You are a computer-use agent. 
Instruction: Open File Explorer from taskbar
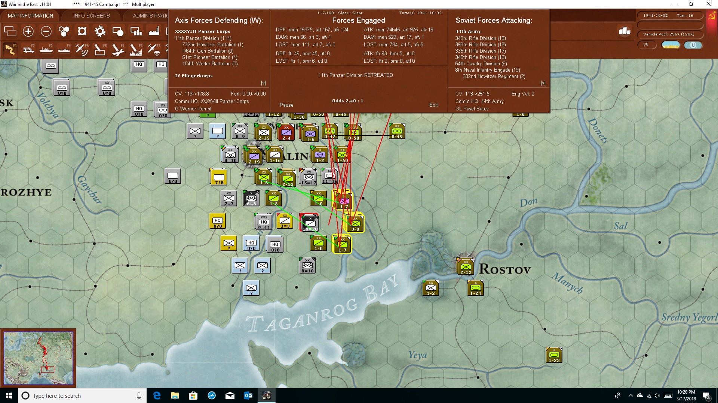click(175, 396)
